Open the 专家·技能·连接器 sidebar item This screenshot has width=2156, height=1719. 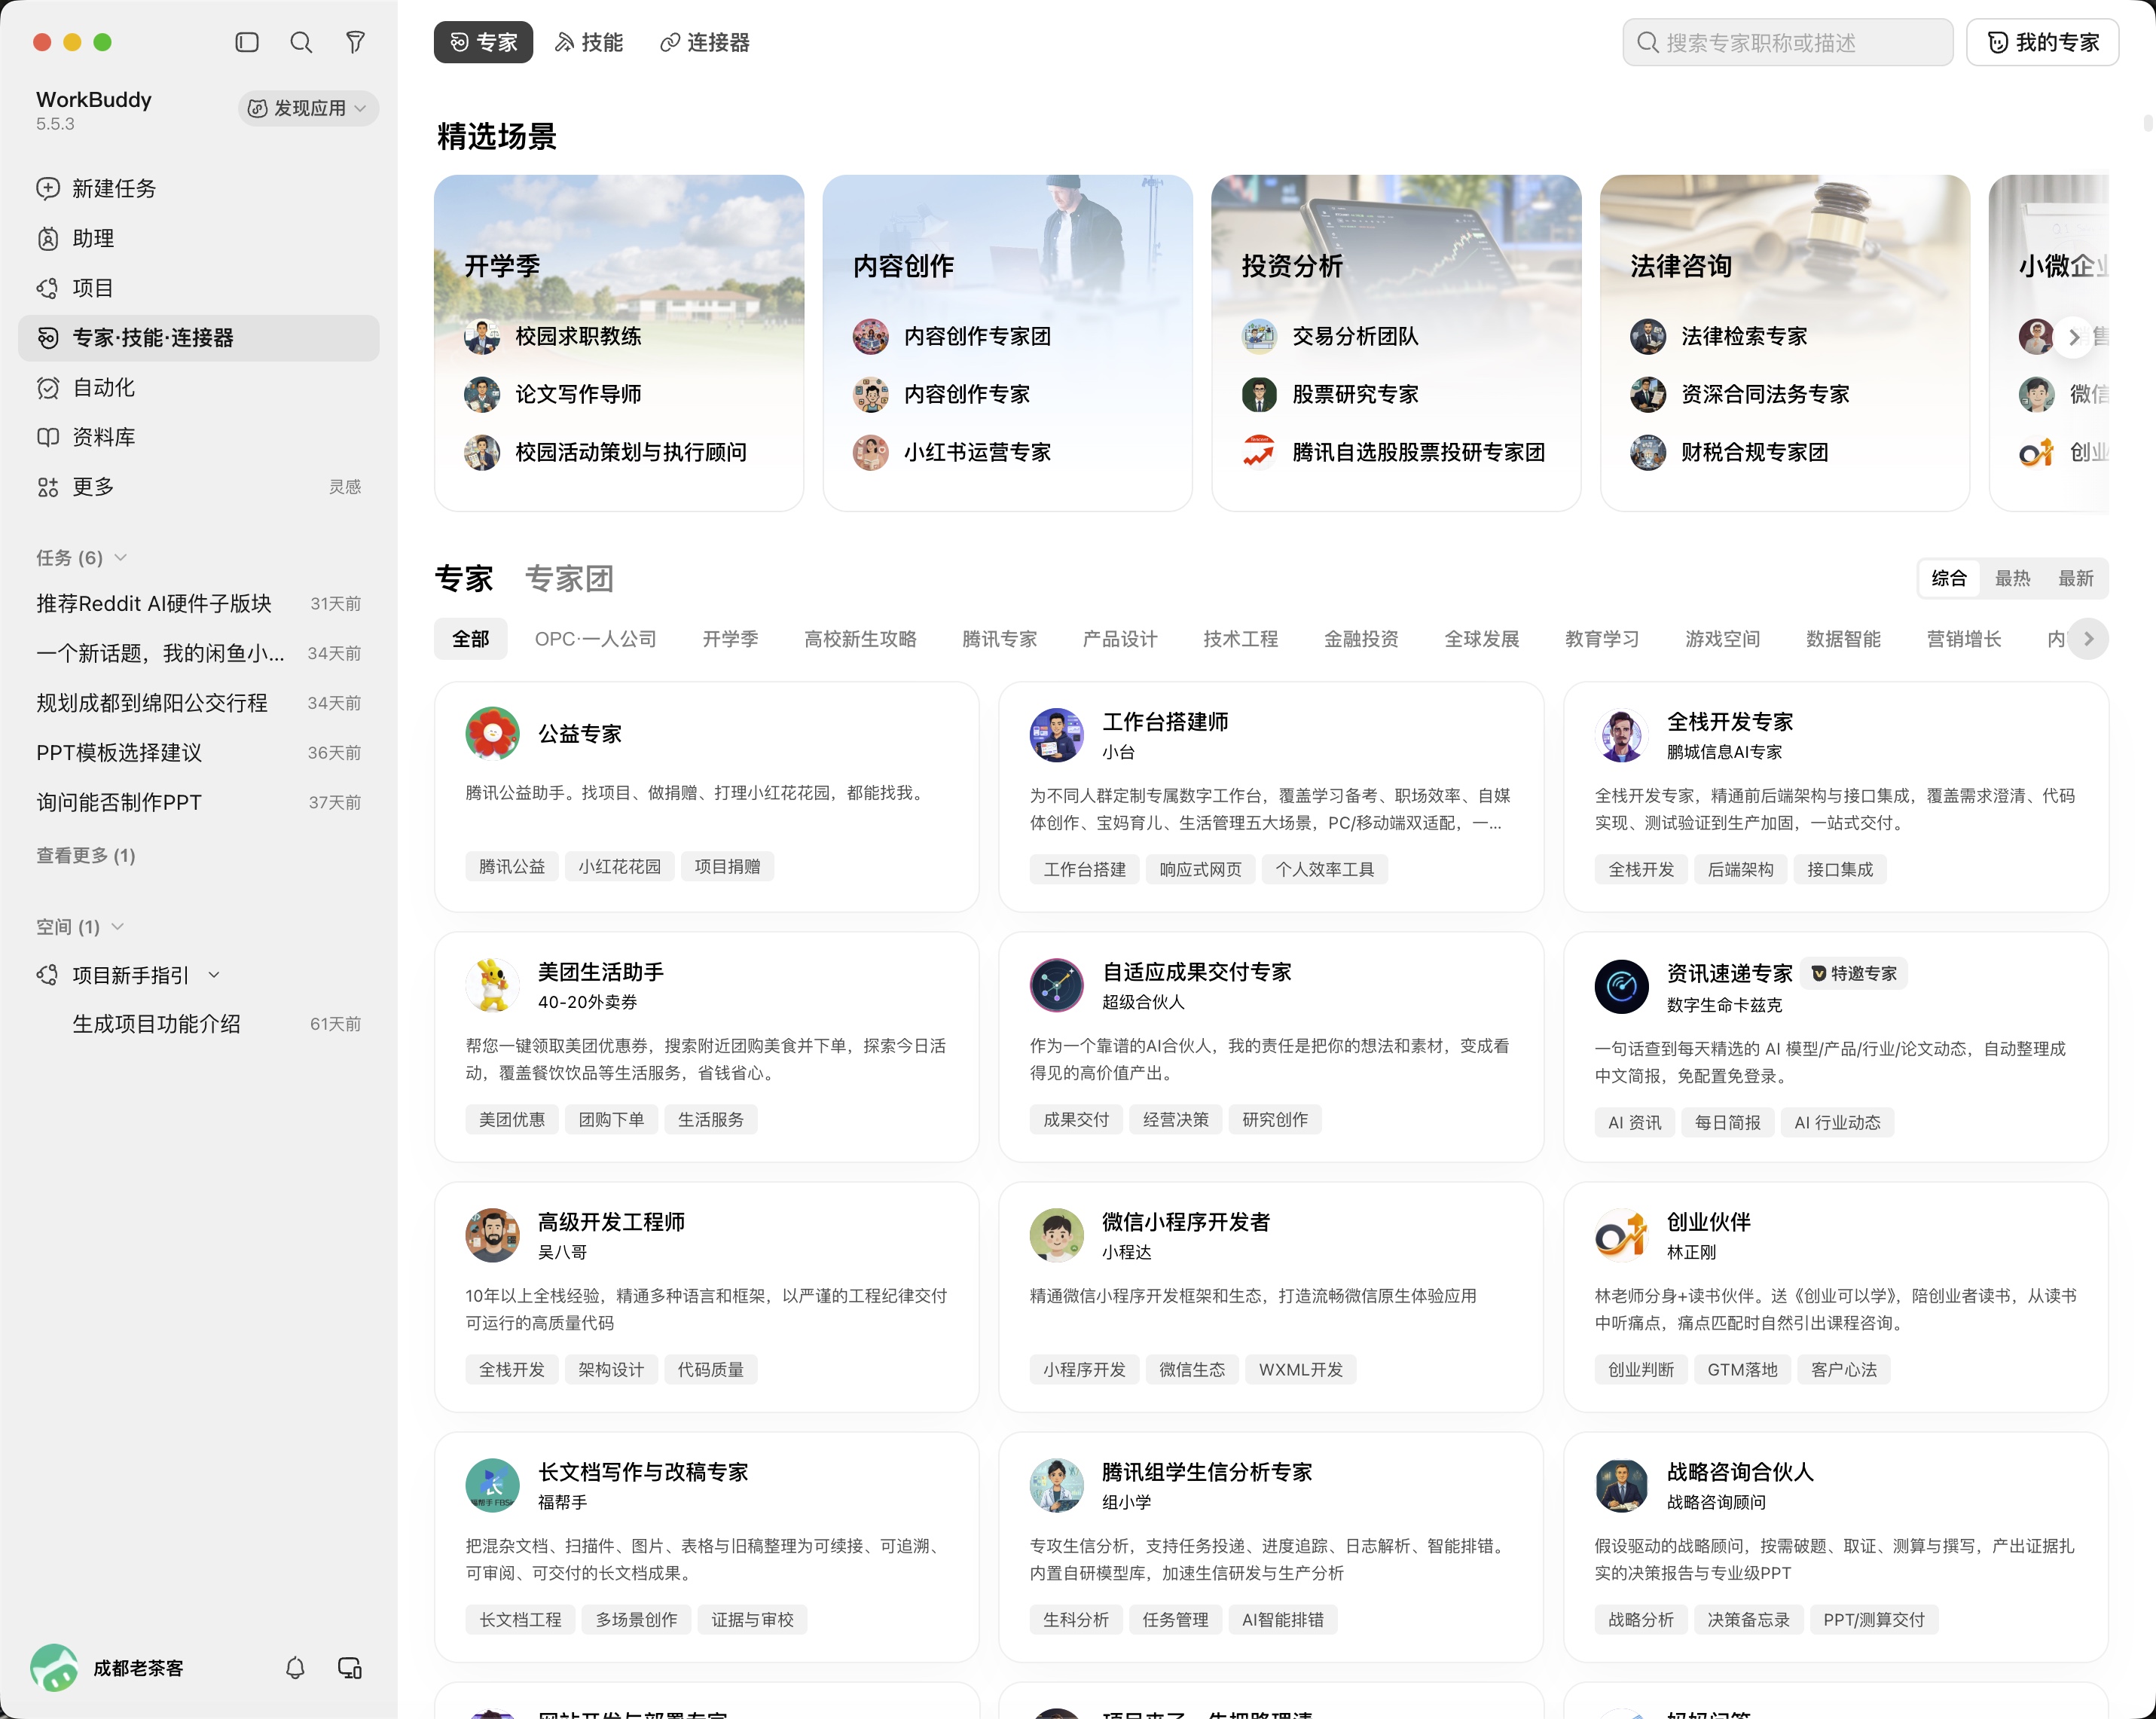coord(198,338)
